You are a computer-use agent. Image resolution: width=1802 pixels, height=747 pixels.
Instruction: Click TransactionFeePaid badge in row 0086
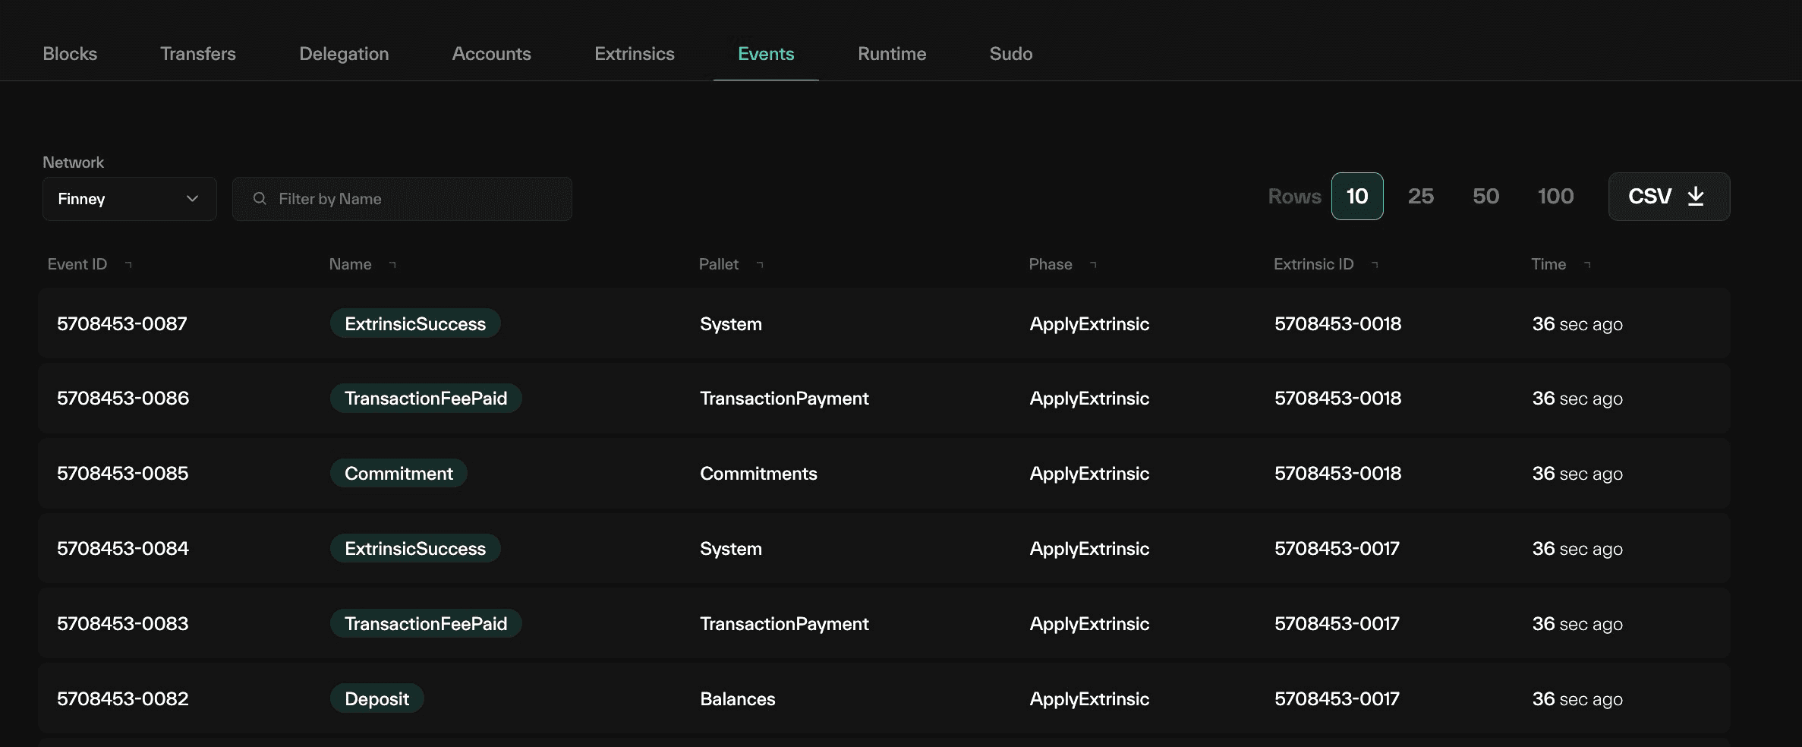(x=426, y=398)
